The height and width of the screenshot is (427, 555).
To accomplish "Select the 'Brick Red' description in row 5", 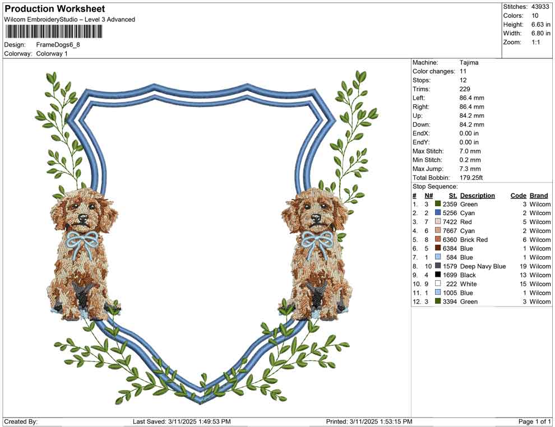I will [x=474, y=239].
